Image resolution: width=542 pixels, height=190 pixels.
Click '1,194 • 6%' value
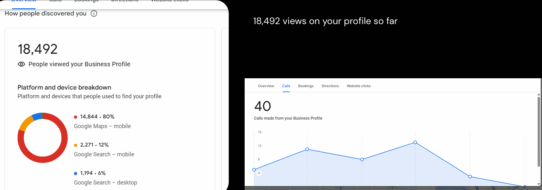click(93, 173)
